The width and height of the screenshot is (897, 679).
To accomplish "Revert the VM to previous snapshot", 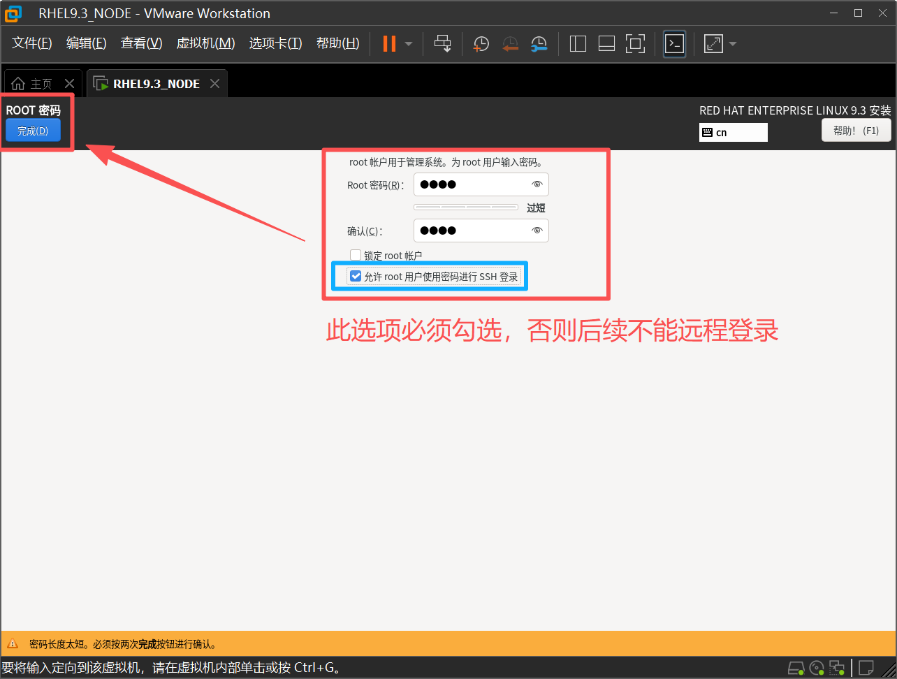I will [511, 44].
